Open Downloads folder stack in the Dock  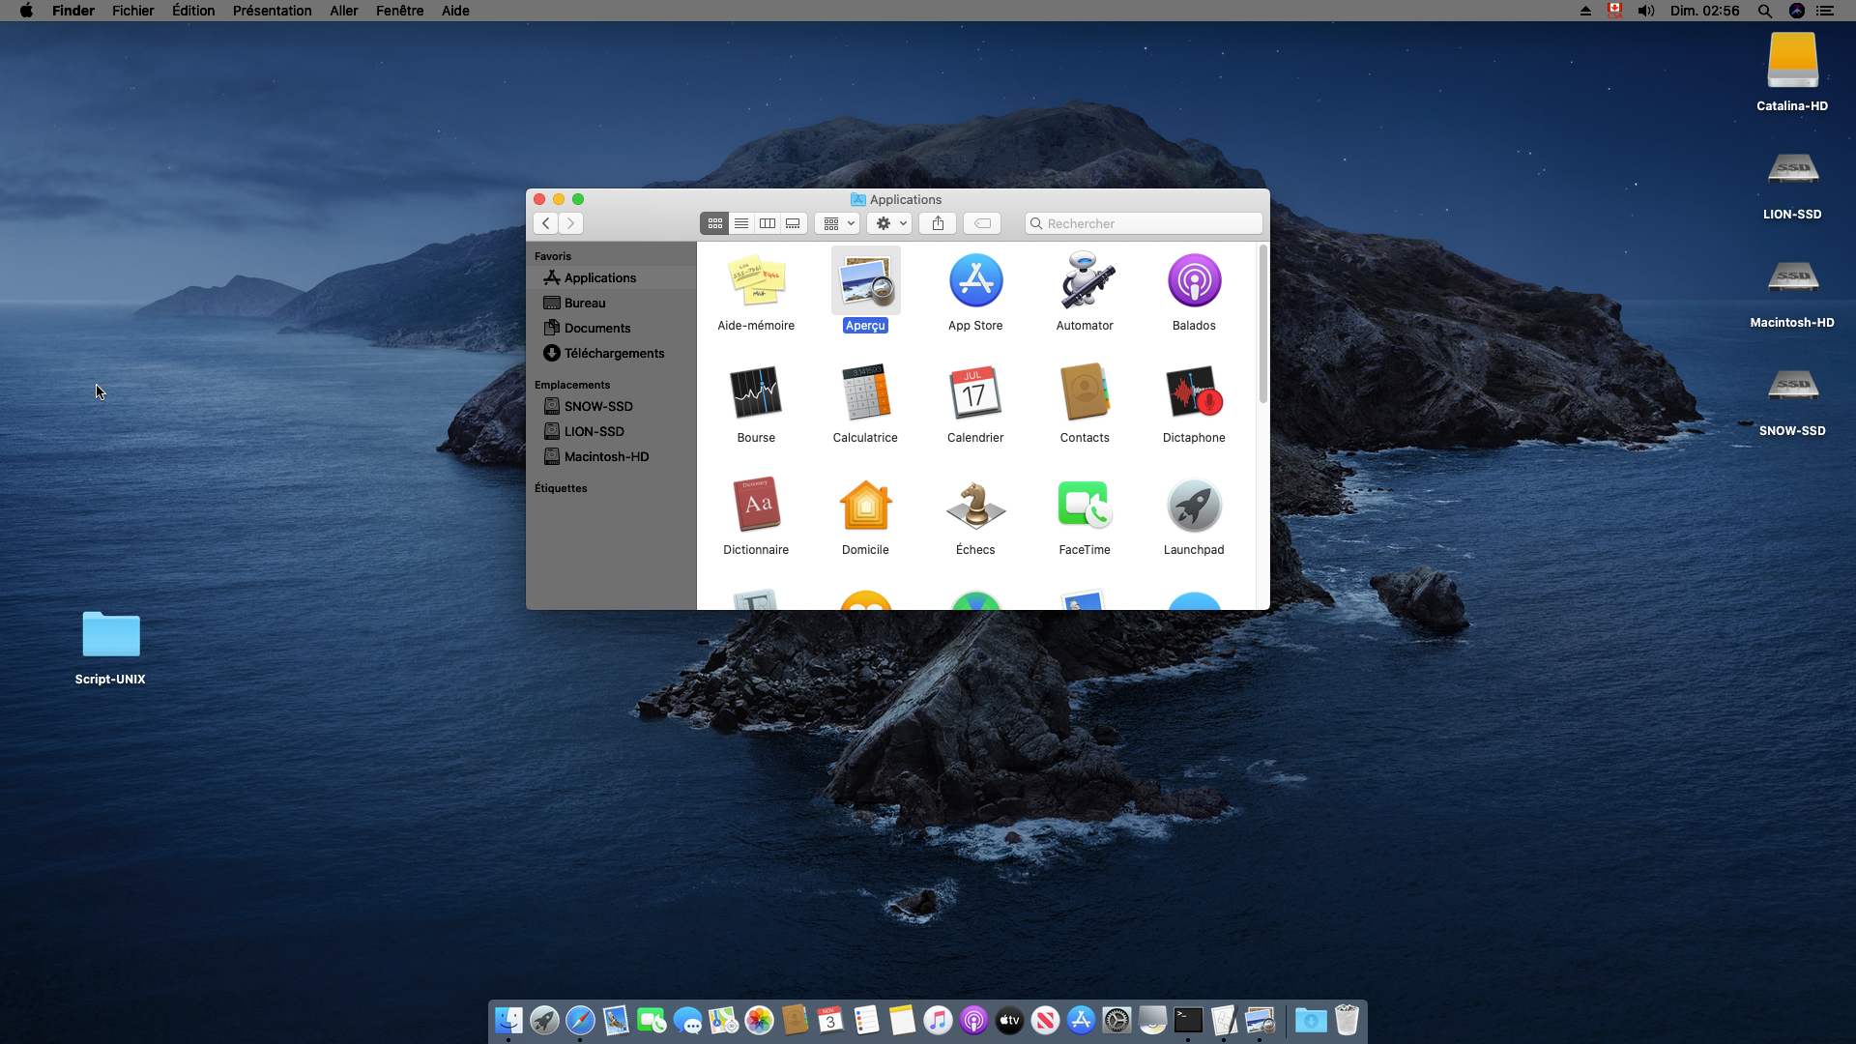tap(1311, 1020)
